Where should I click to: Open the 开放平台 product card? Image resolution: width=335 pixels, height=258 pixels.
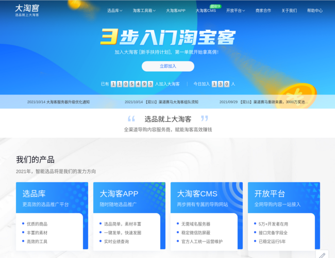284,216
